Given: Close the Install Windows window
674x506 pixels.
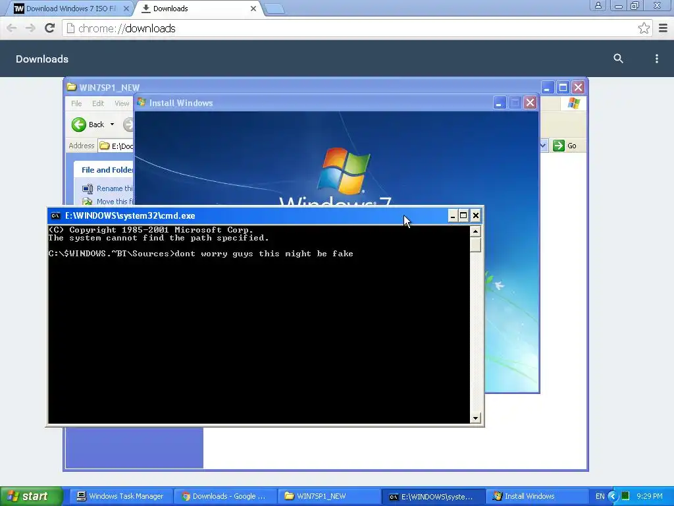Looking at the screenshot, I should [531, 103].
